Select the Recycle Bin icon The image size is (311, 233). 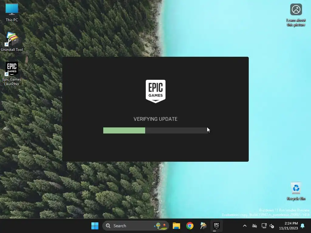pos(296,191)
